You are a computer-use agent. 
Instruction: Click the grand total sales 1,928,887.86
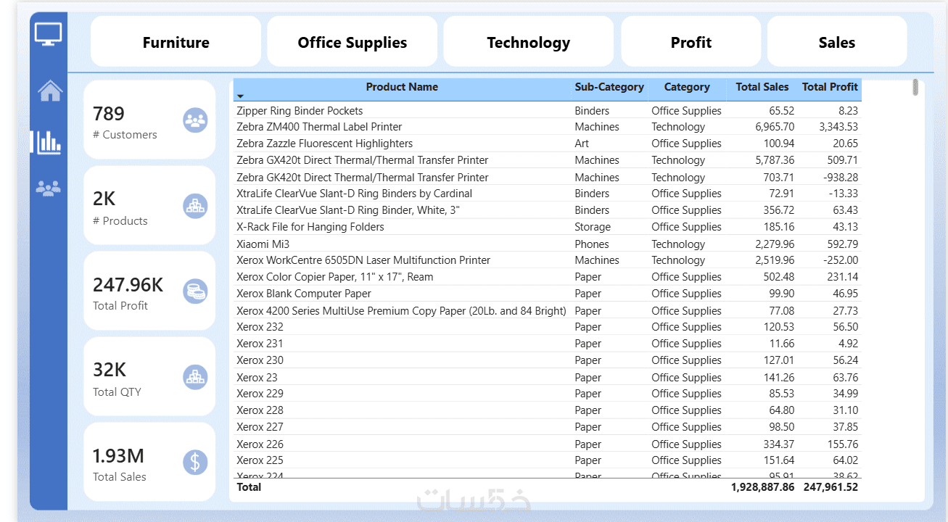pos(763,487)
